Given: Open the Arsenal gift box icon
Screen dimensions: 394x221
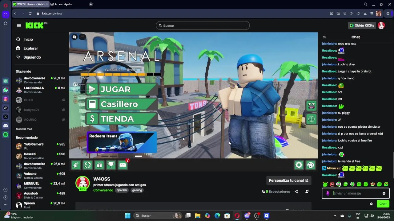Looking at the screenshot, I should (99, 165).
